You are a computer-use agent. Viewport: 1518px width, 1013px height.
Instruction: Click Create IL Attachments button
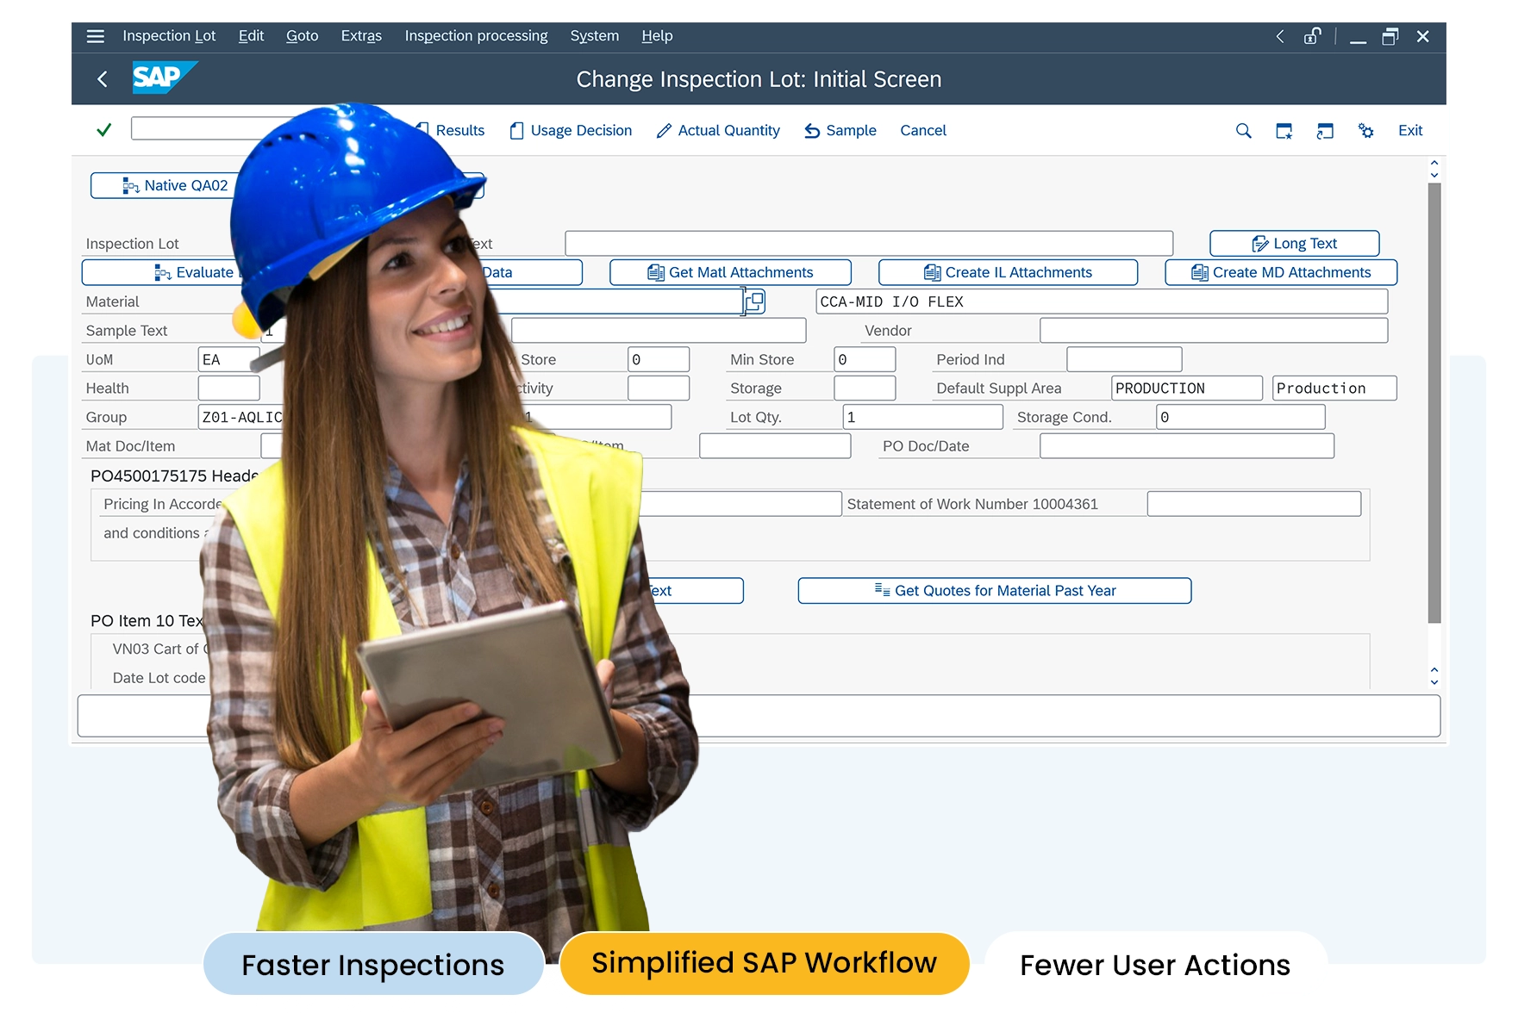click(1008, 273)
